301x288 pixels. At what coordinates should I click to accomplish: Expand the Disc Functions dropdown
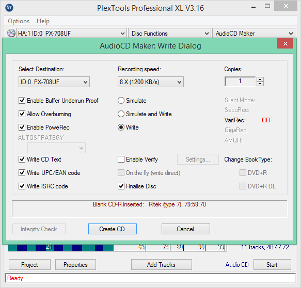coord(169,34)
